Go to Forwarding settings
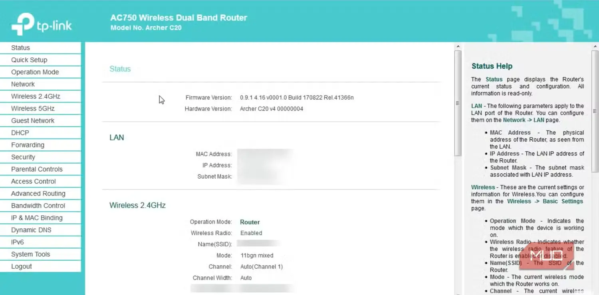Image resolution: width=599 pixels, height=295 pixels. [x=40, y=145]
